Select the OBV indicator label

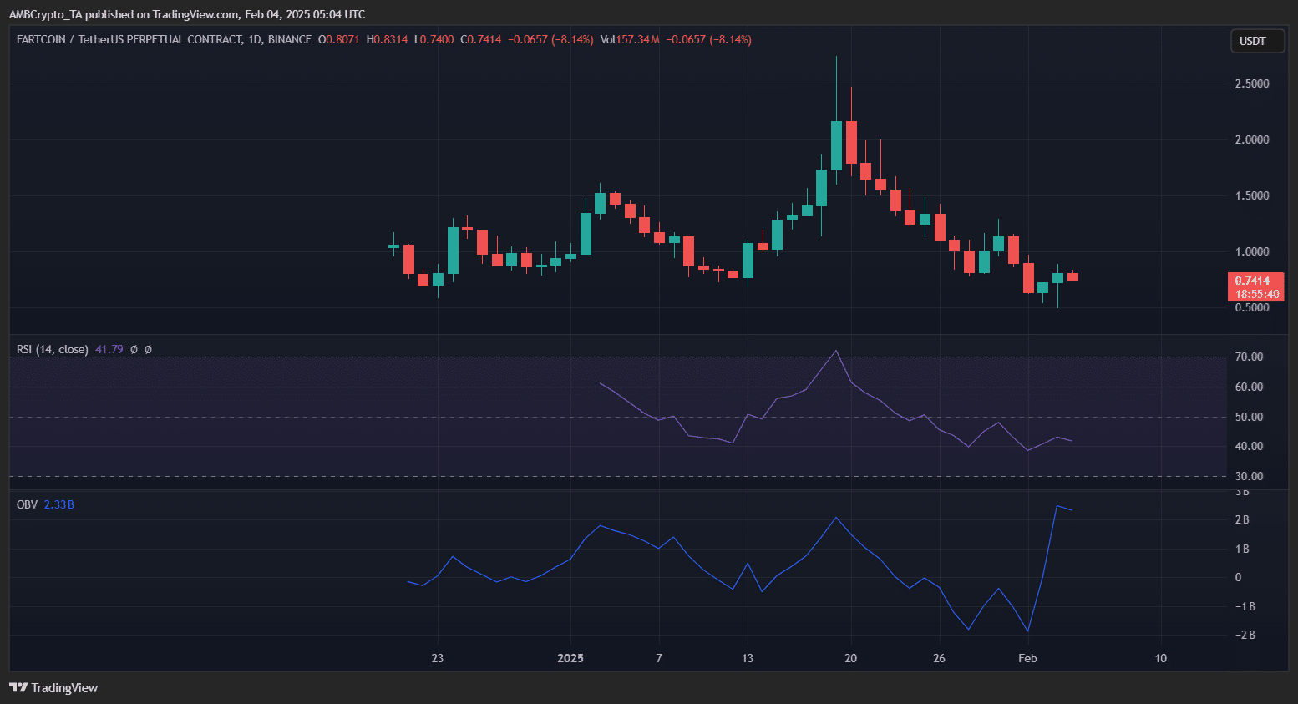click(27, 504)
